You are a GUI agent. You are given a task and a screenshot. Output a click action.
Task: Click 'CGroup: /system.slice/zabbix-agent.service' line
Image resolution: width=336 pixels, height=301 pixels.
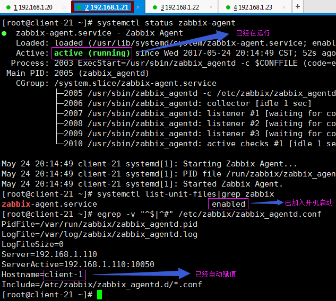116,83
